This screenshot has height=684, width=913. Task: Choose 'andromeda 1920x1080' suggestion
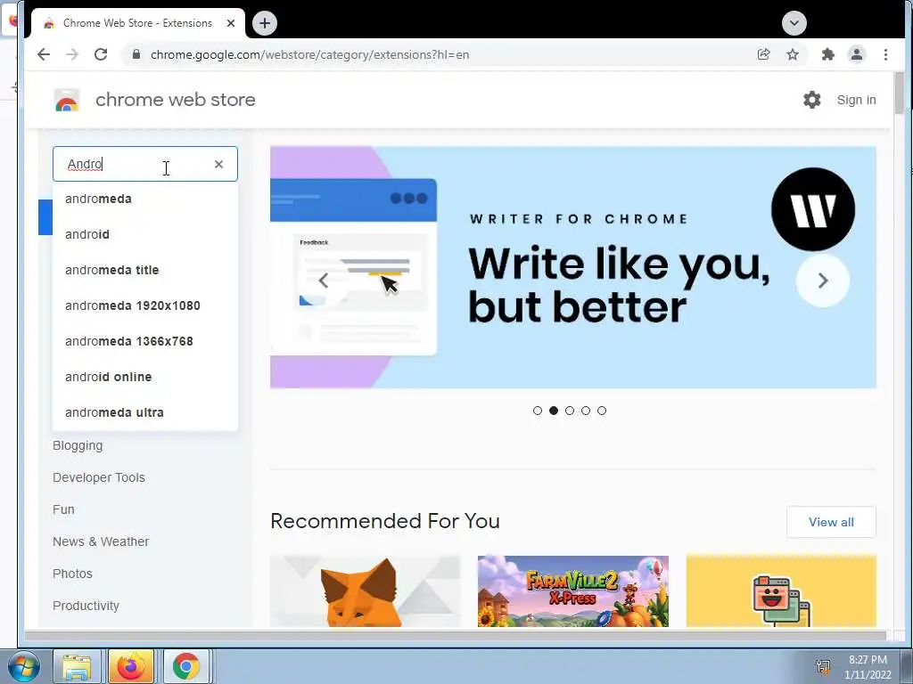145,305
